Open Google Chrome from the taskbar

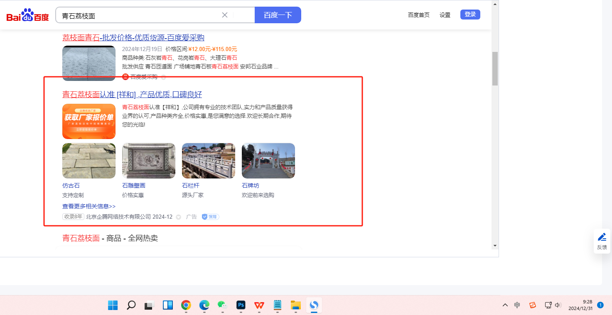pyautogui.click(x=186, y=305)
